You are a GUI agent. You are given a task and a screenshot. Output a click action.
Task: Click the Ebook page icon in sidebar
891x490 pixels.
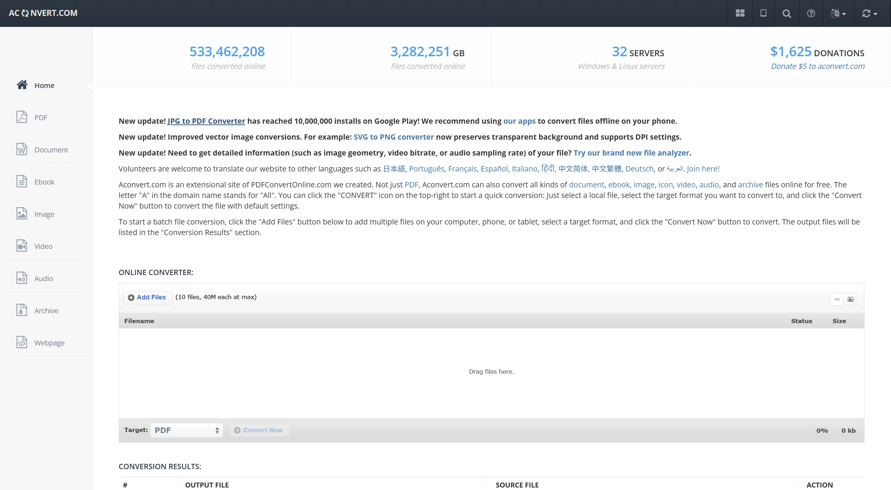(22, 181)
